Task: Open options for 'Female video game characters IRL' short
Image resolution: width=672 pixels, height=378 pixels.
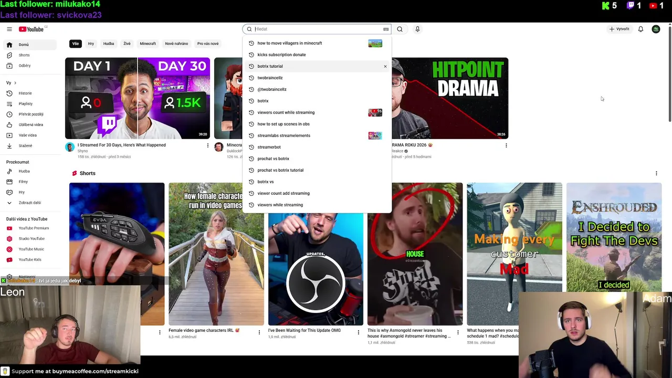Action: [259, 332]
